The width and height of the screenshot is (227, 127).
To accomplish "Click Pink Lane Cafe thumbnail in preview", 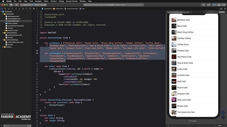I will click(174, 100).
